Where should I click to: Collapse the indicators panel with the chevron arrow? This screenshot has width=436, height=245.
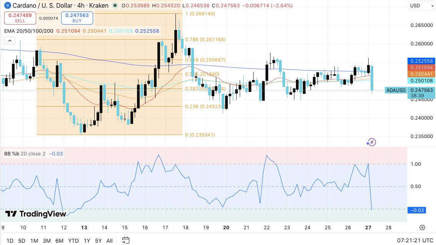pyautogui.click(x=9, y=40)
